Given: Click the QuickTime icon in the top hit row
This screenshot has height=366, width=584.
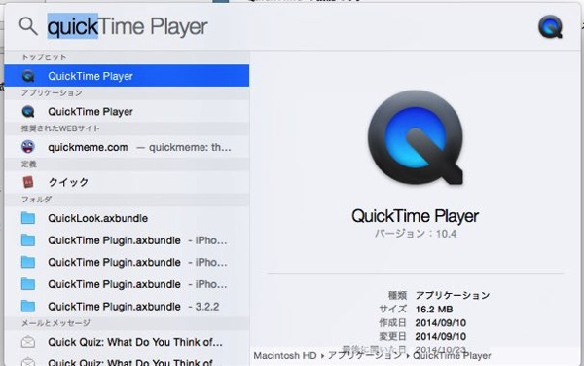Looking at the screenshot, I should tap(28, 76).
